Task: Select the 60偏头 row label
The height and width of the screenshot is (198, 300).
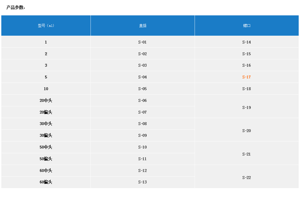Action: [x=46, y=182]
